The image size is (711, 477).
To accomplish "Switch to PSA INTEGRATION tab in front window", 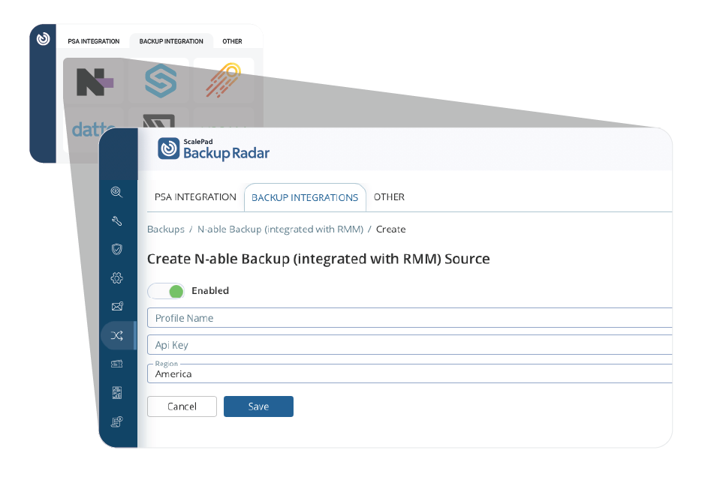I will [x=195, y=197].
